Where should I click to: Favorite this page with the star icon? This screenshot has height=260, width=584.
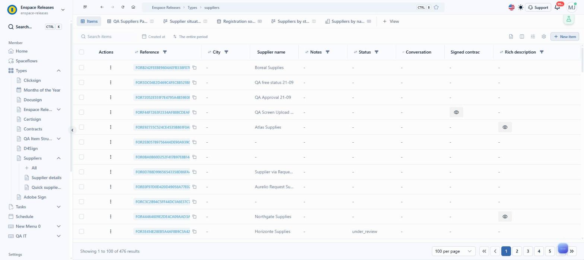click(436, 7)
